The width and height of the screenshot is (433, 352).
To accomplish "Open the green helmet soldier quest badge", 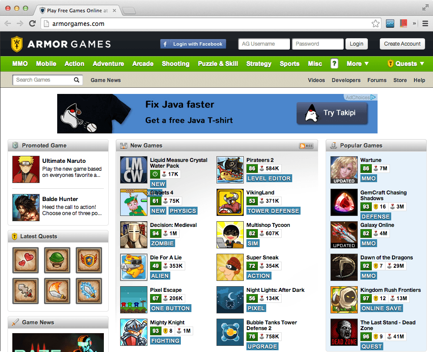I will pos(57,260).
